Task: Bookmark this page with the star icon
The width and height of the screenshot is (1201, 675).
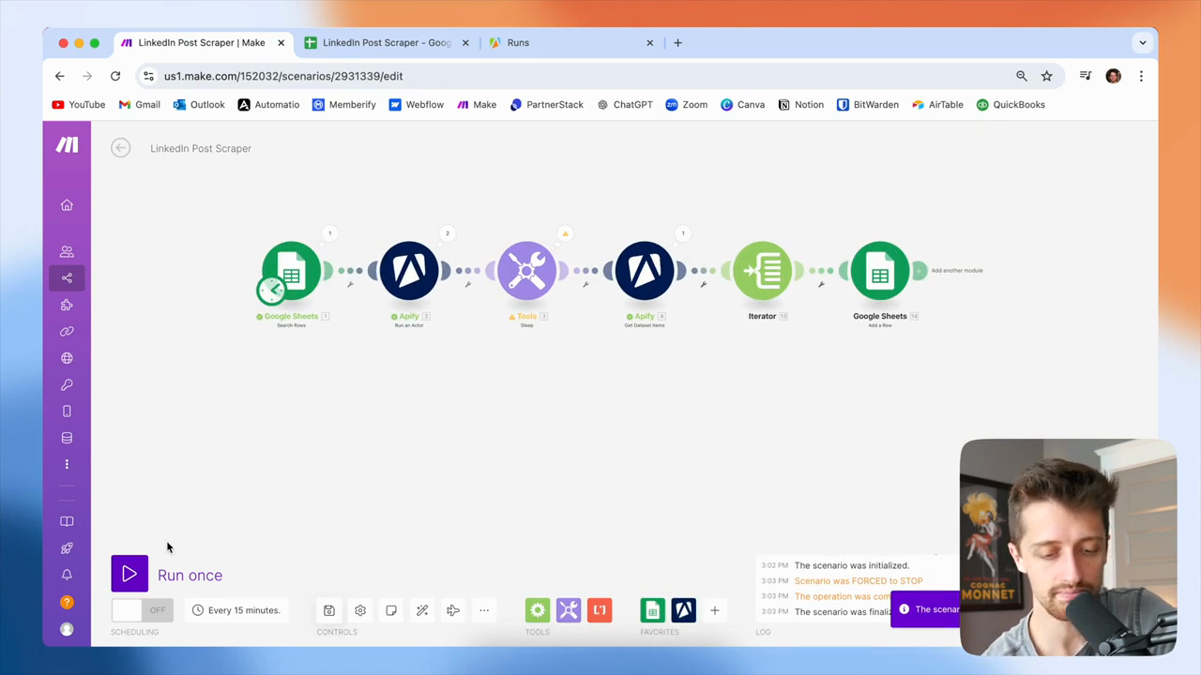Action: (1047, 76)
